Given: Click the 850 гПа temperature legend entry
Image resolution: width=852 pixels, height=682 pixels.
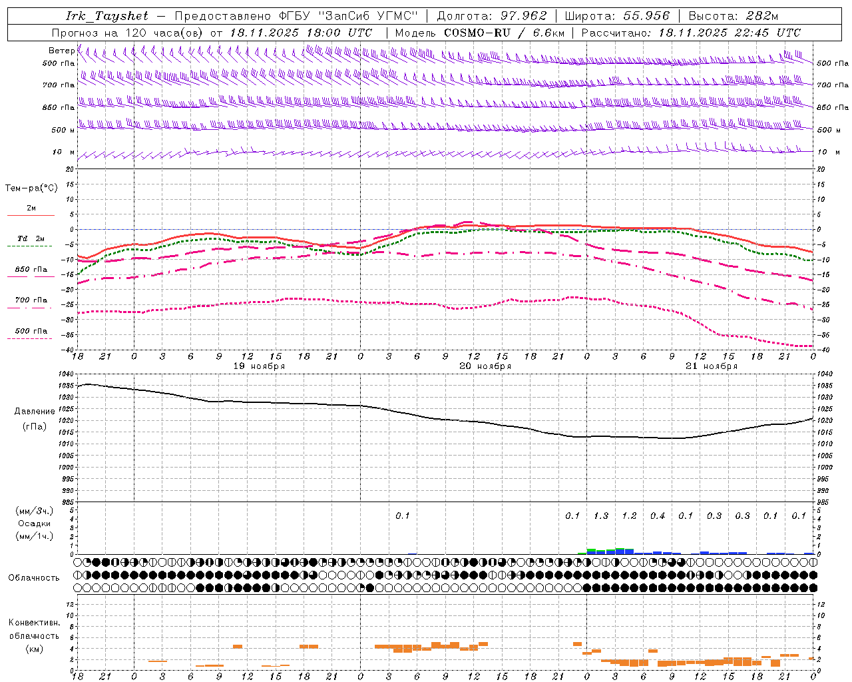Looking at the screenshot, I should (x=31, y=270).
